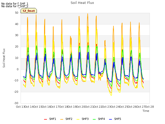Click the Oct 13 x-axis tick label
Image resolution: width=165 pixels, height=124 pixels.
[x=20, y=107]
